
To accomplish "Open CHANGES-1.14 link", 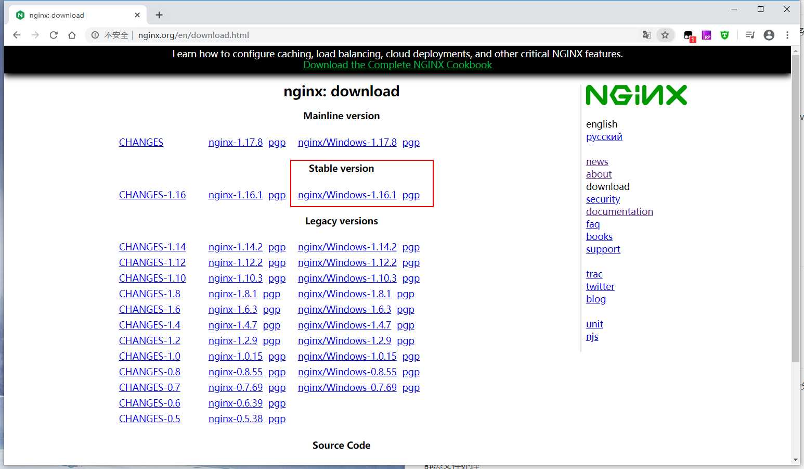I will [x=152, y=247].
